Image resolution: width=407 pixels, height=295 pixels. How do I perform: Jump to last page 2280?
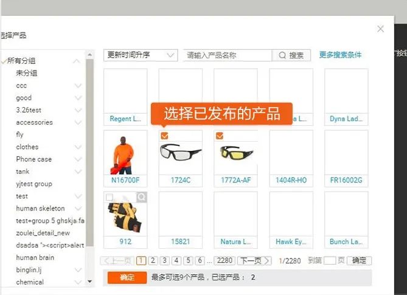(x=224, y=260)
